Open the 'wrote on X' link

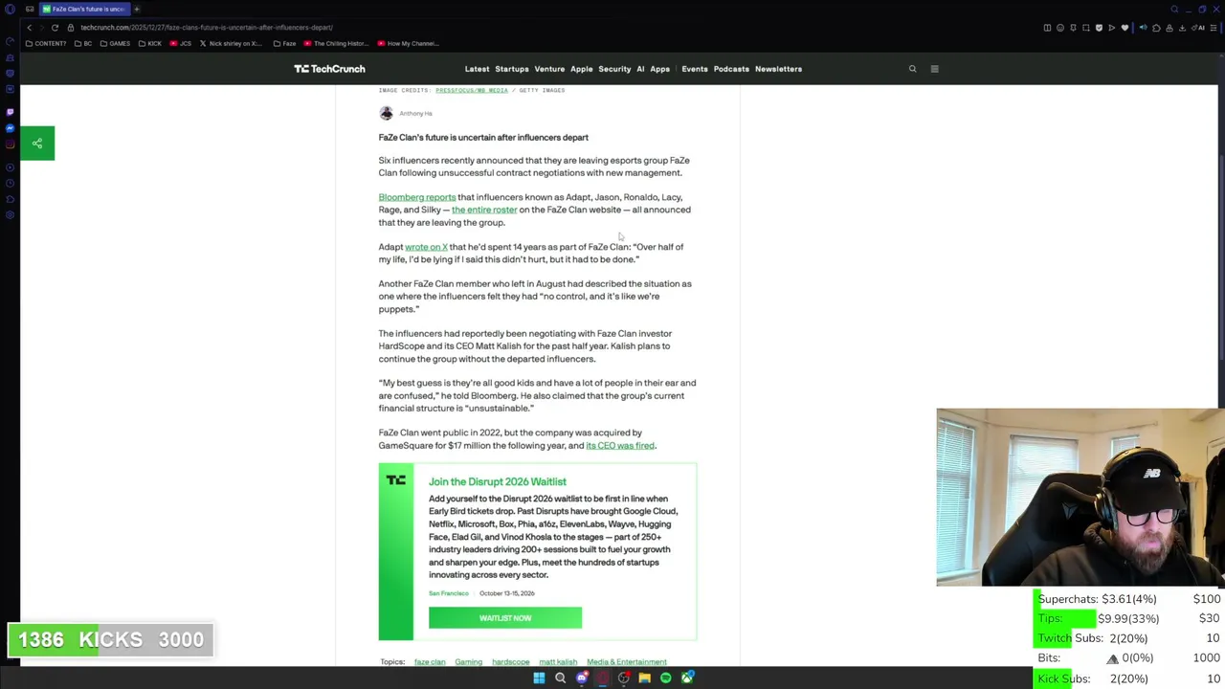tap(426, 247)
